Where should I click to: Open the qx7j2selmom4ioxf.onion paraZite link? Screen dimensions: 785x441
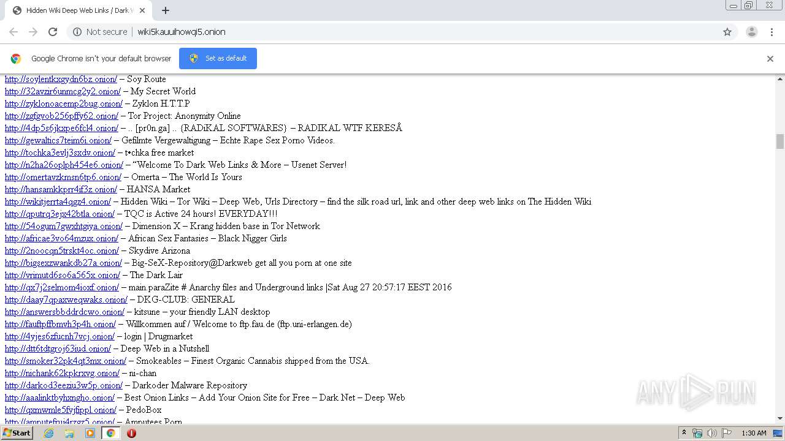point(62,287)
